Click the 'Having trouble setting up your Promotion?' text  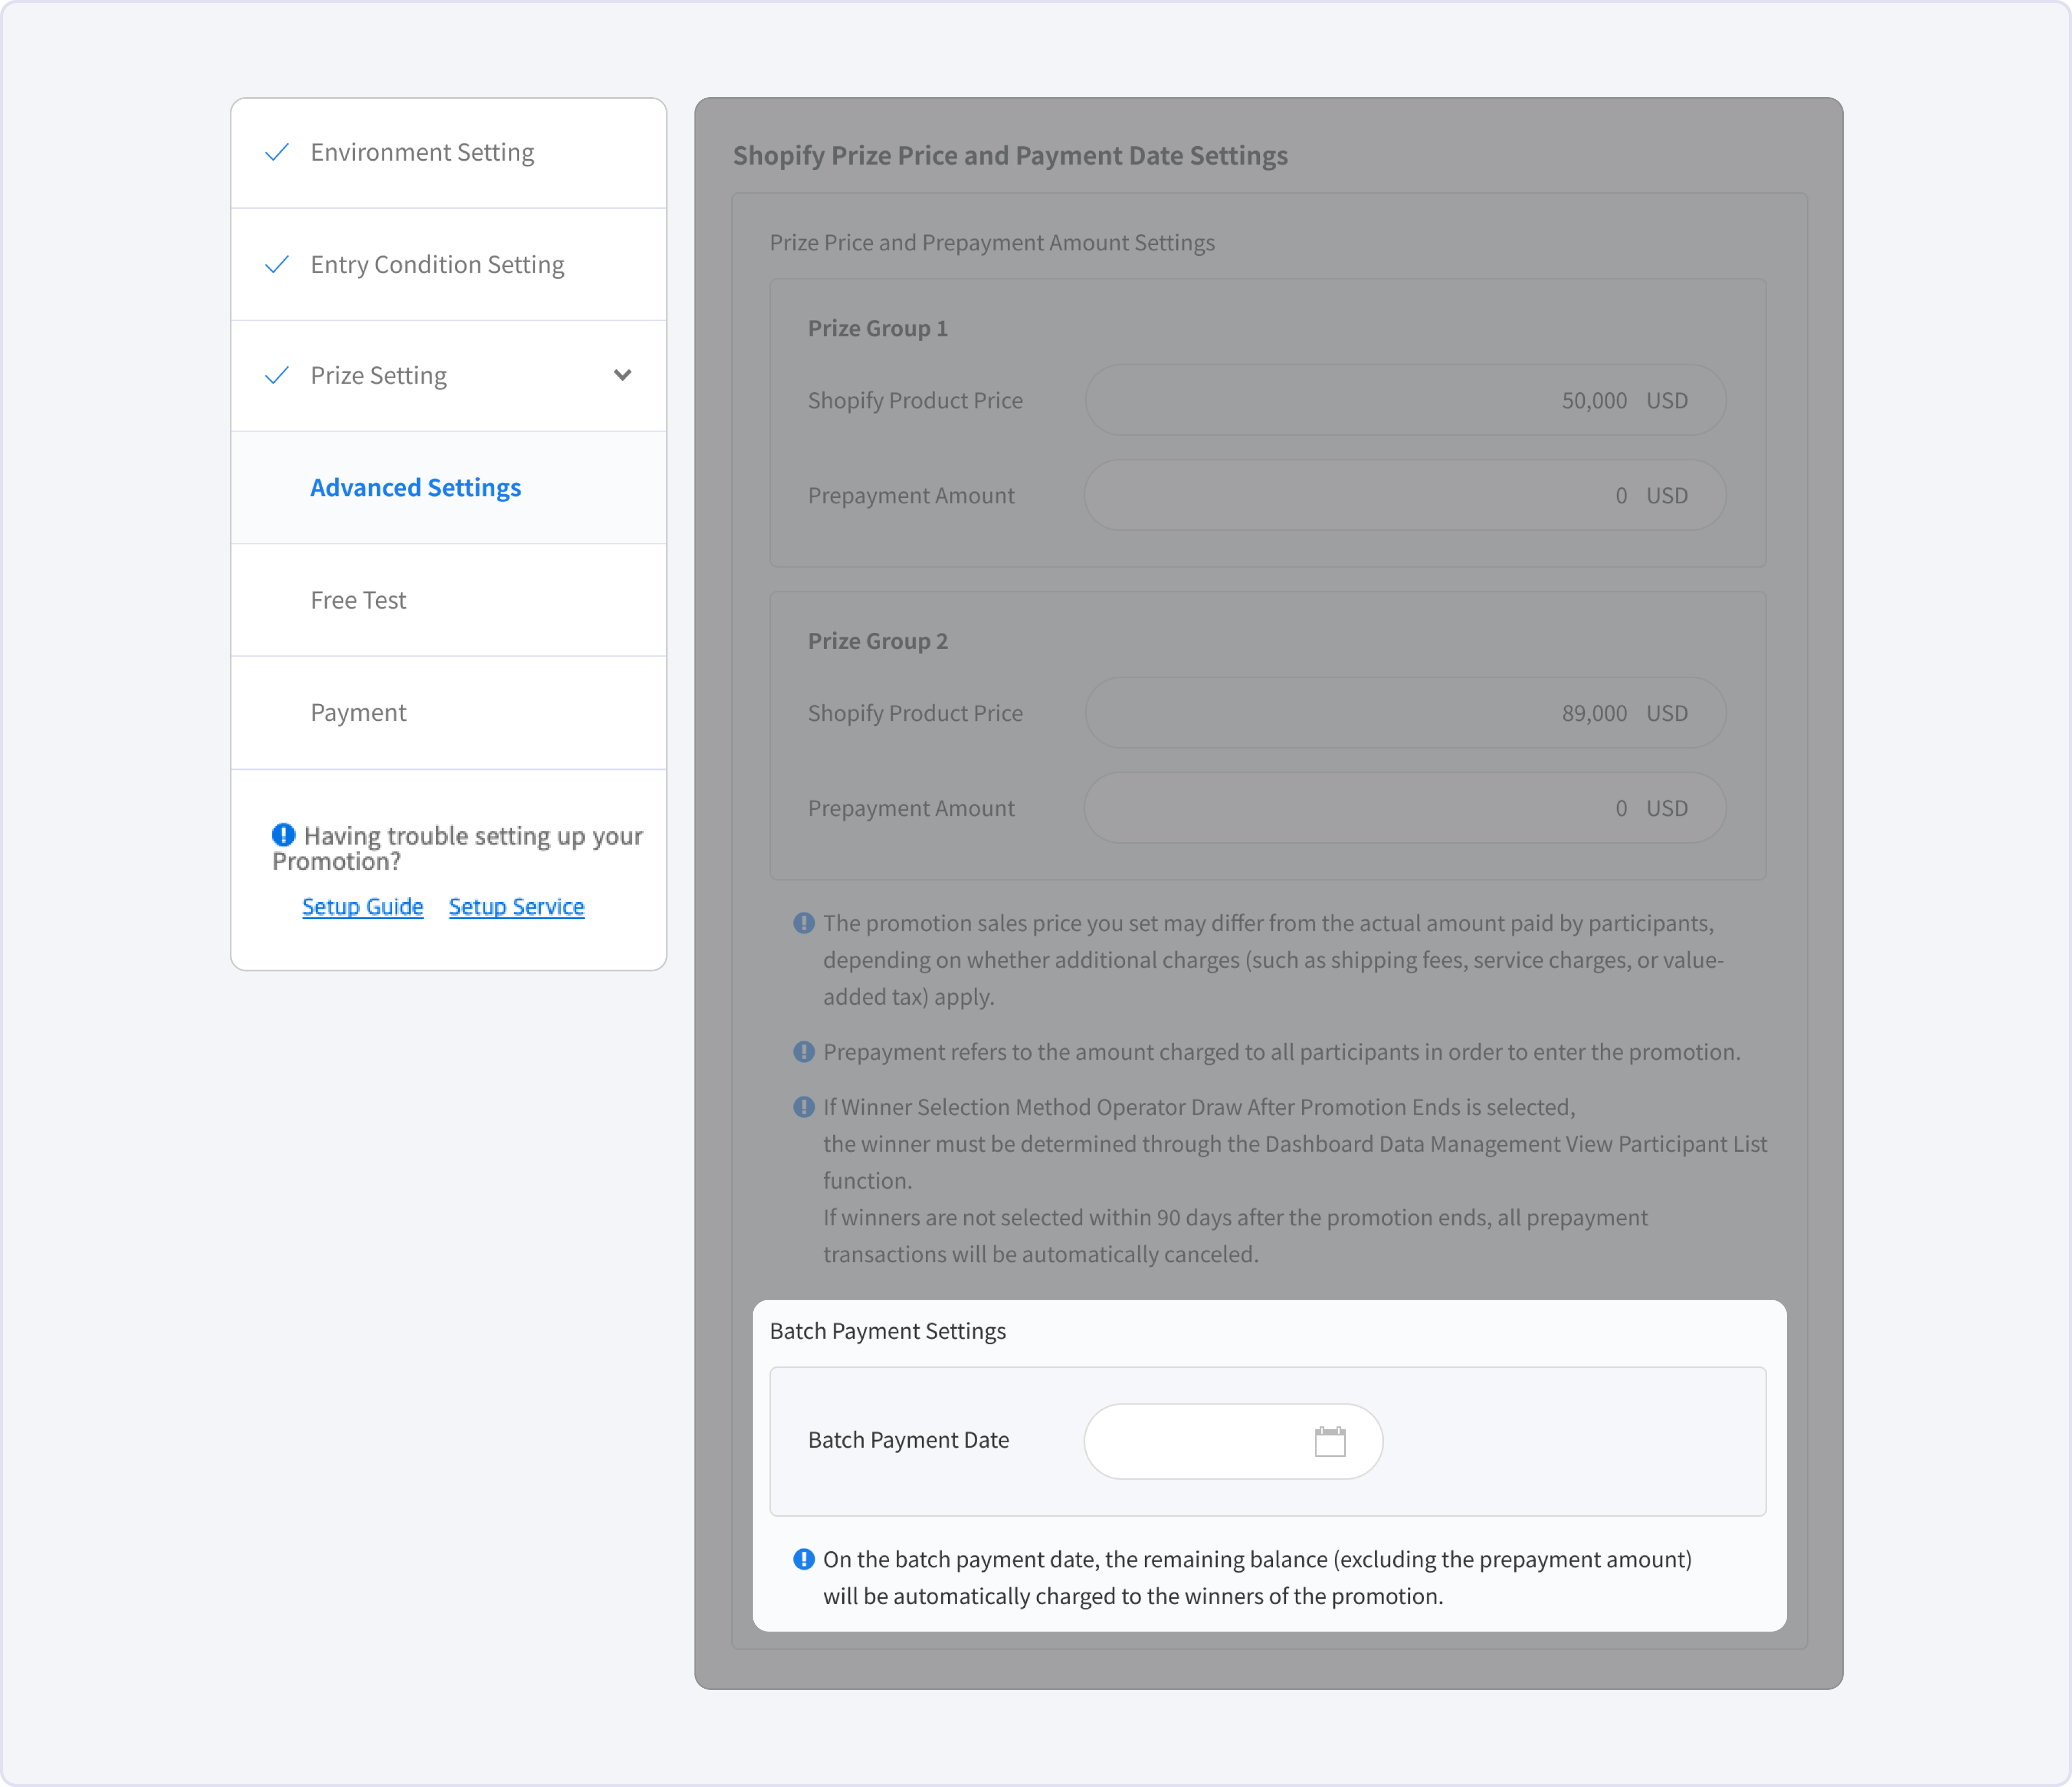[x=458, y=848]
